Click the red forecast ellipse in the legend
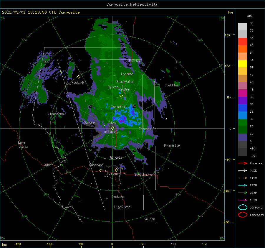This screenshot has height=248, width=265. coord(243,214)
